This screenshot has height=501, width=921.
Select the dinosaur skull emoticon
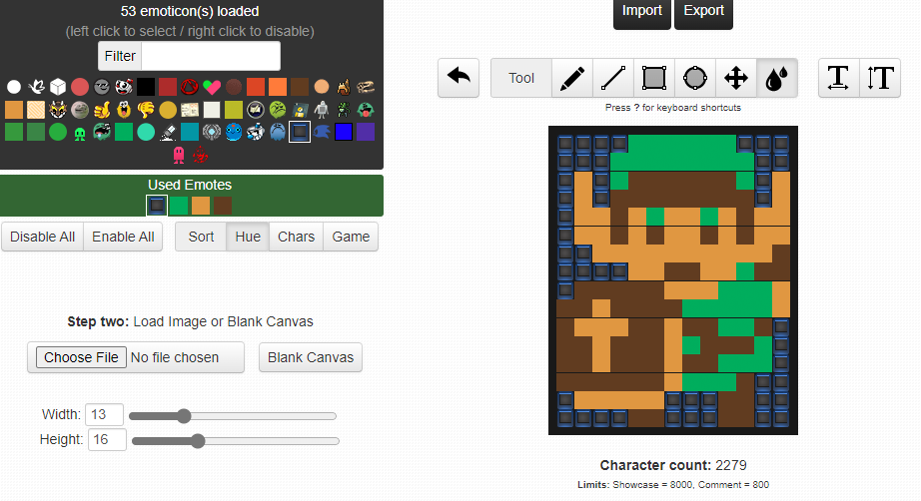(366, 87)
